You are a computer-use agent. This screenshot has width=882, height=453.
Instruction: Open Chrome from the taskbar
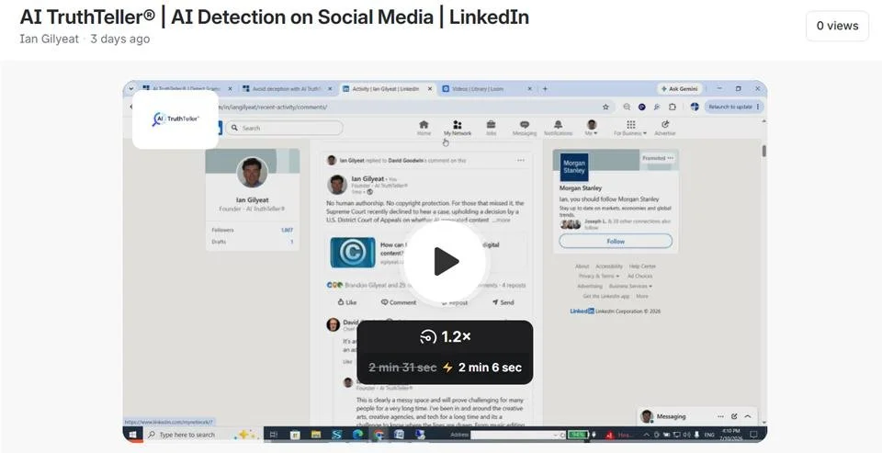click(x=379, y=435)
